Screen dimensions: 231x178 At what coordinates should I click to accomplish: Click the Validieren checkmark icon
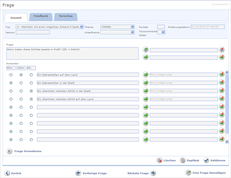coord(206,160)
